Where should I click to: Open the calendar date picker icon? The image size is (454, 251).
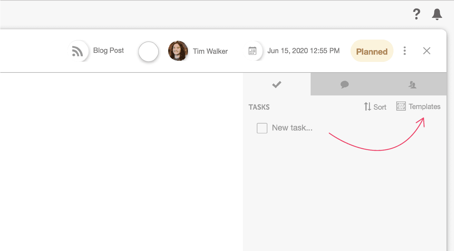252,51
